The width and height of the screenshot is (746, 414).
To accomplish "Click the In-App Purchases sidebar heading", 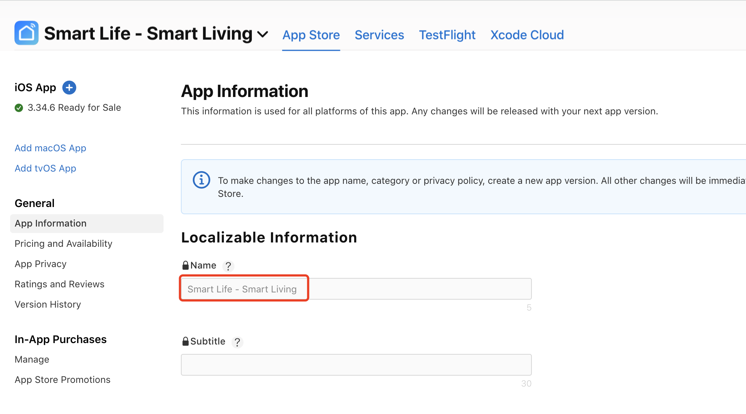I will click(61, 339).
